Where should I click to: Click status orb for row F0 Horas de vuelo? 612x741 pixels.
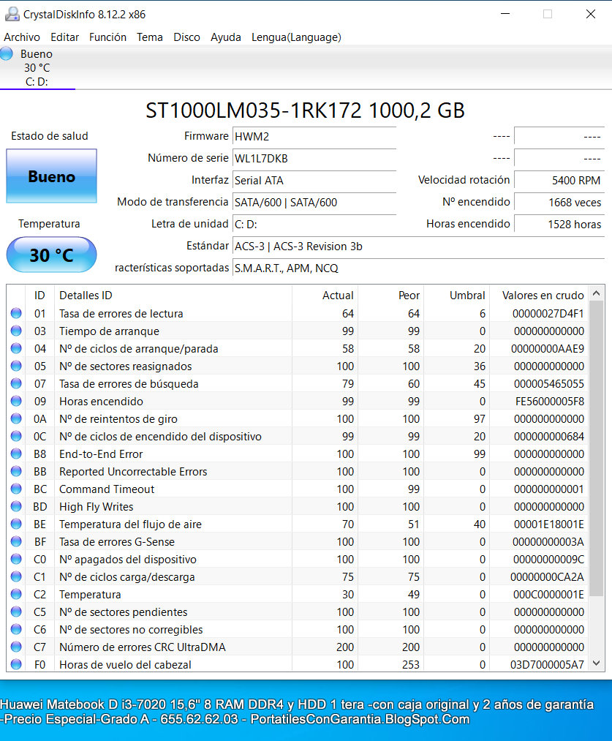coord(16,663)
